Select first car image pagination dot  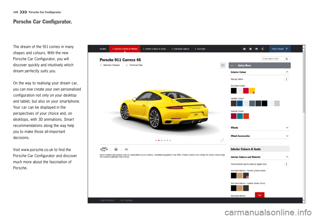click(x=156, y=140)
